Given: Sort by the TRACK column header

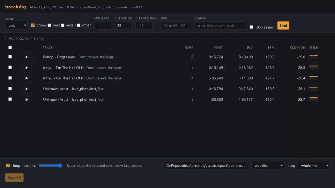Looking at the screenshot, I should pos(48,48).
